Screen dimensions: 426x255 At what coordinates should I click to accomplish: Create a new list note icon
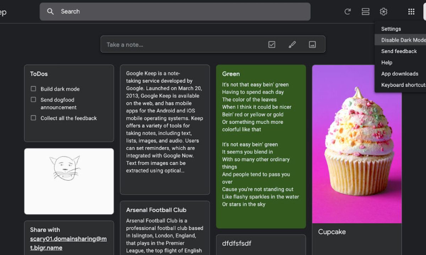coord(272,45)
